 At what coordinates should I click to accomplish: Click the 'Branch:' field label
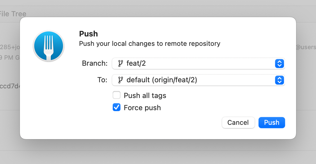(x=95, y=64)
